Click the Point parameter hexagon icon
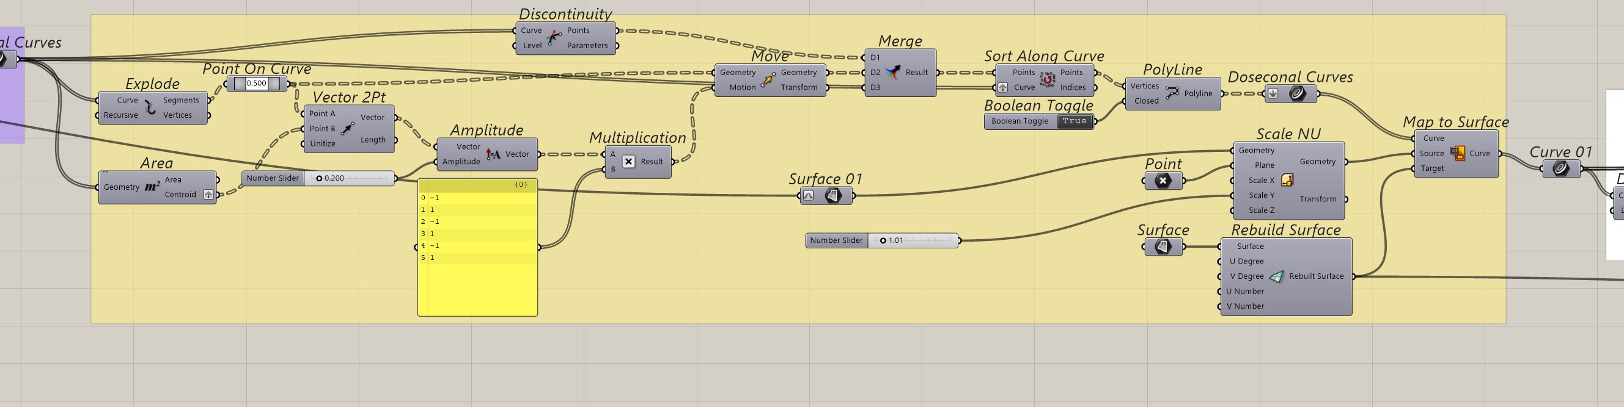 click(x=1163, y=181)
